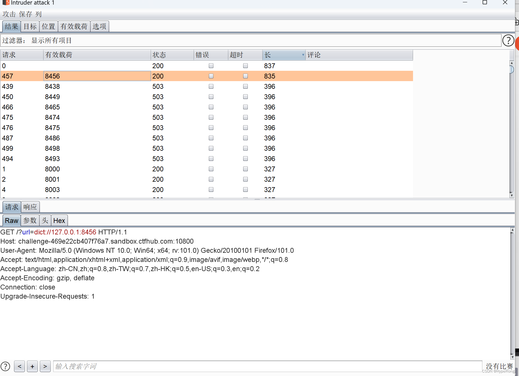Sort by the 错误 column header

click(211, 55)
